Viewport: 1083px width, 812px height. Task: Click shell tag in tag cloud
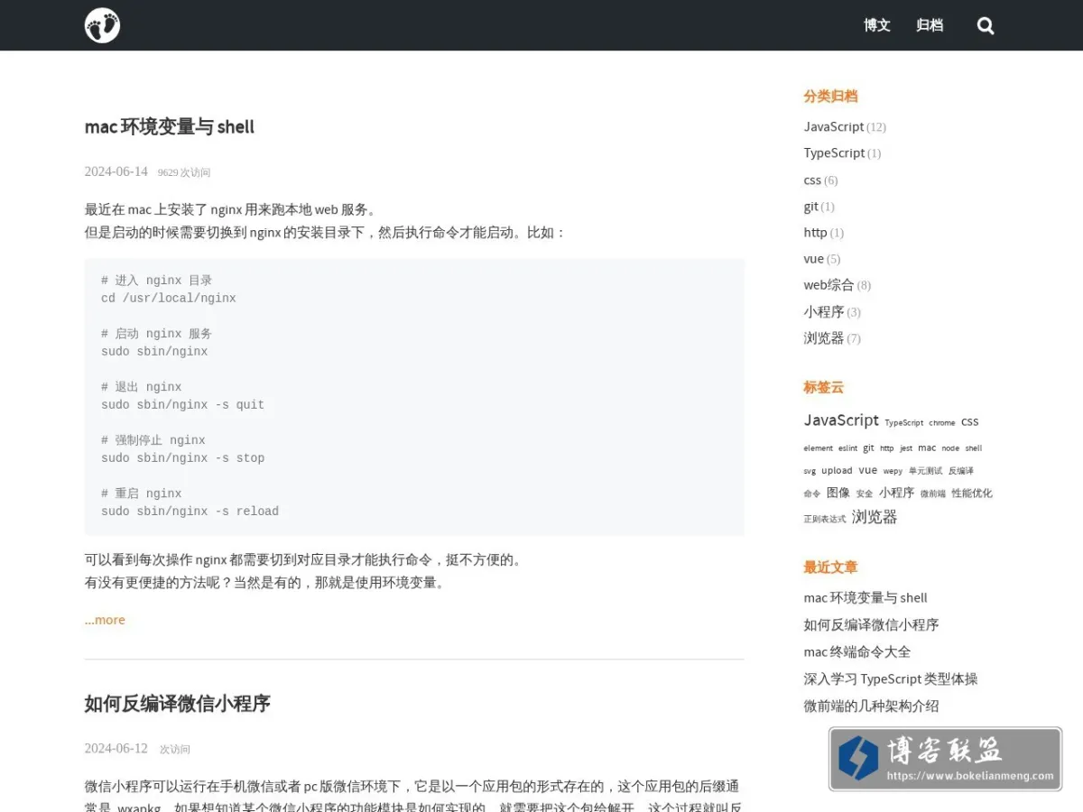tap(973, 448)
